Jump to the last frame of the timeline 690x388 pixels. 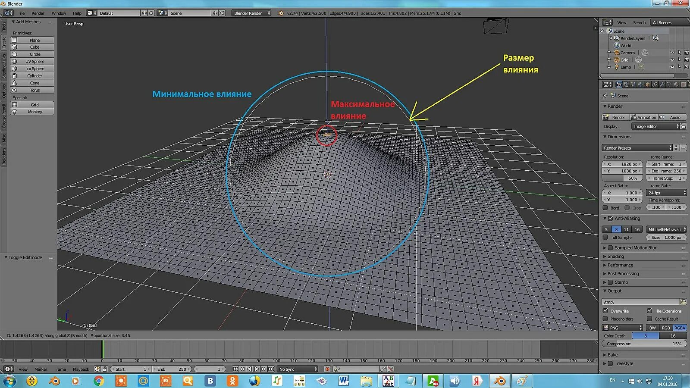click(271, 369)
